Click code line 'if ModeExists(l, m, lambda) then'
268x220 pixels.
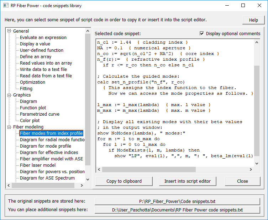(154, 150)
